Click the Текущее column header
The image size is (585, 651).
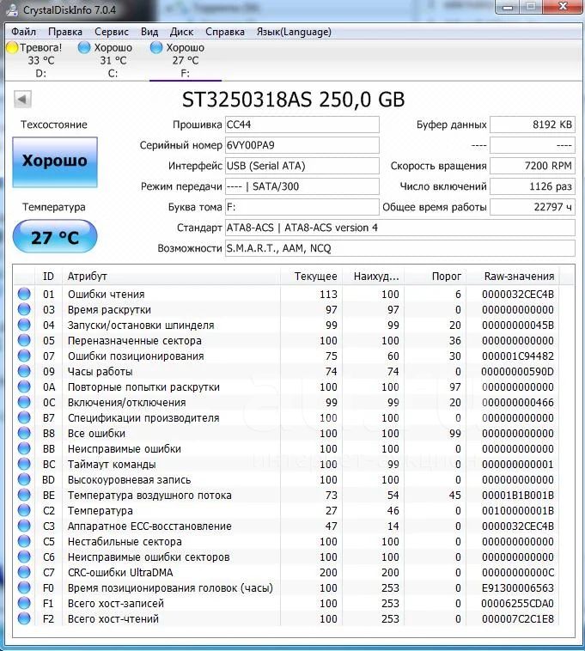point(311,276)
